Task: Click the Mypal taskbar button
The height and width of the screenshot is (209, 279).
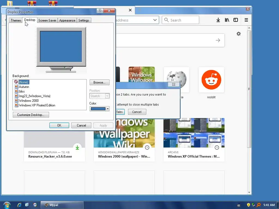Action: click(x=62, y=205)
